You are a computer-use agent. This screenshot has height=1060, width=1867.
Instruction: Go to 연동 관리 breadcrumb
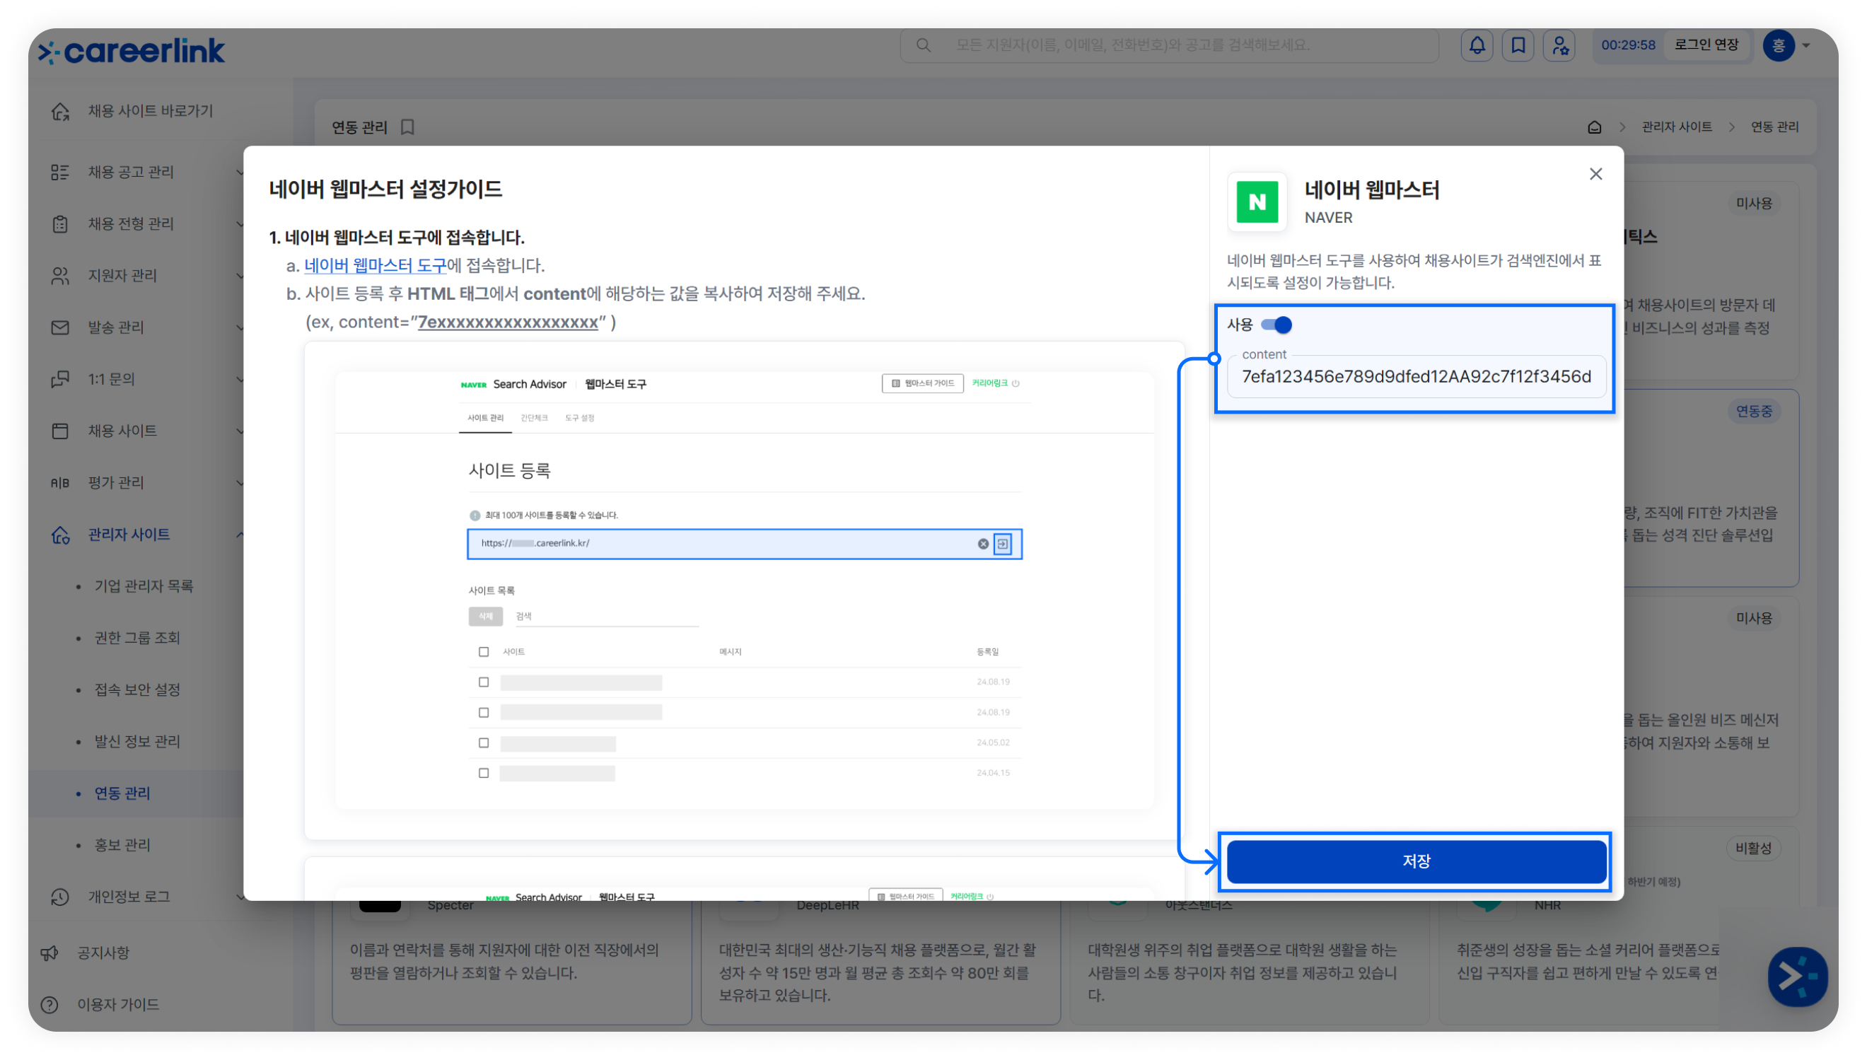click(x=1774, y=127)
